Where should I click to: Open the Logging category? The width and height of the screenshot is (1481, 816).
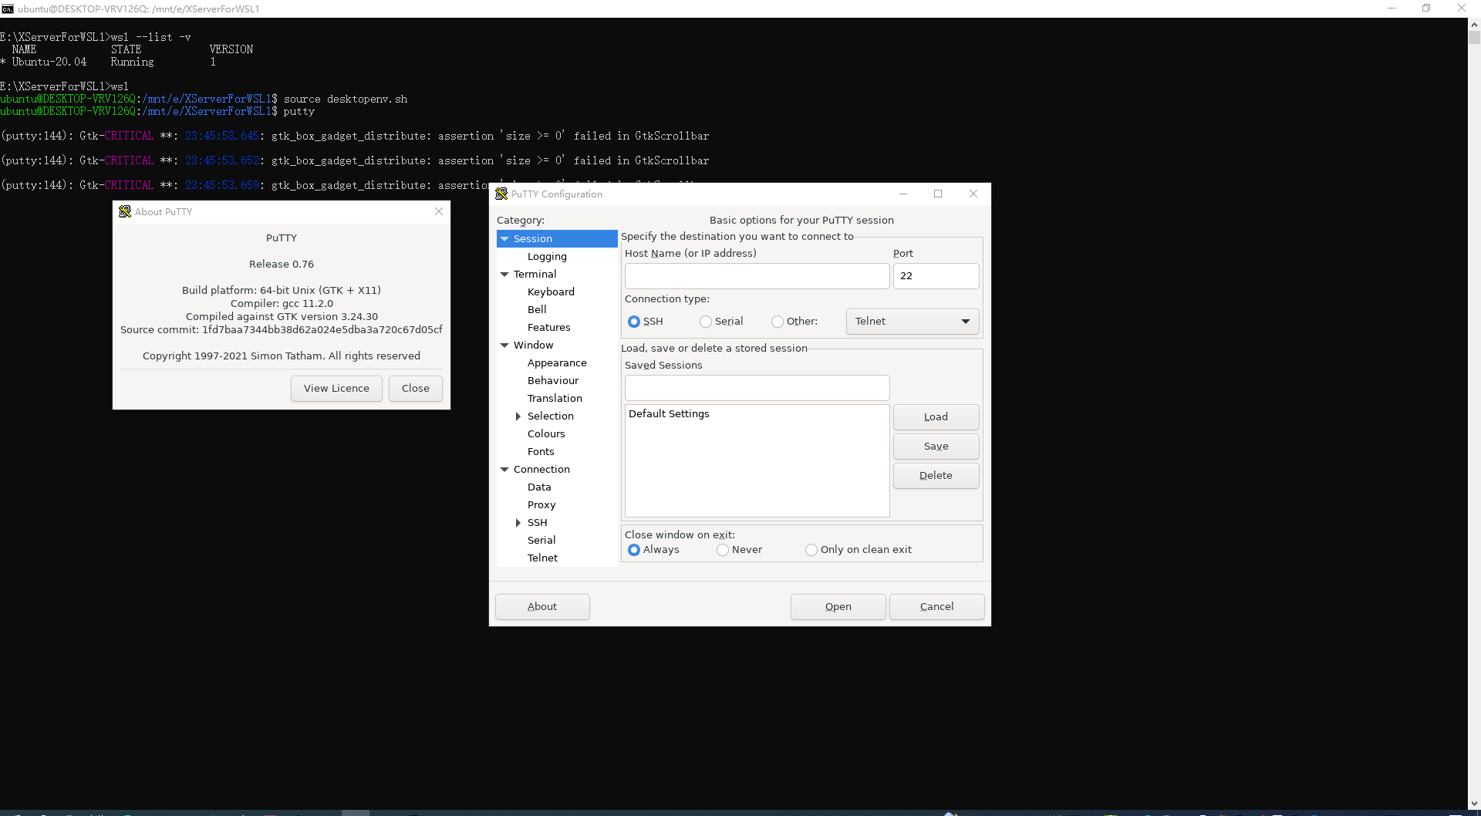click(x=547, y=257)
